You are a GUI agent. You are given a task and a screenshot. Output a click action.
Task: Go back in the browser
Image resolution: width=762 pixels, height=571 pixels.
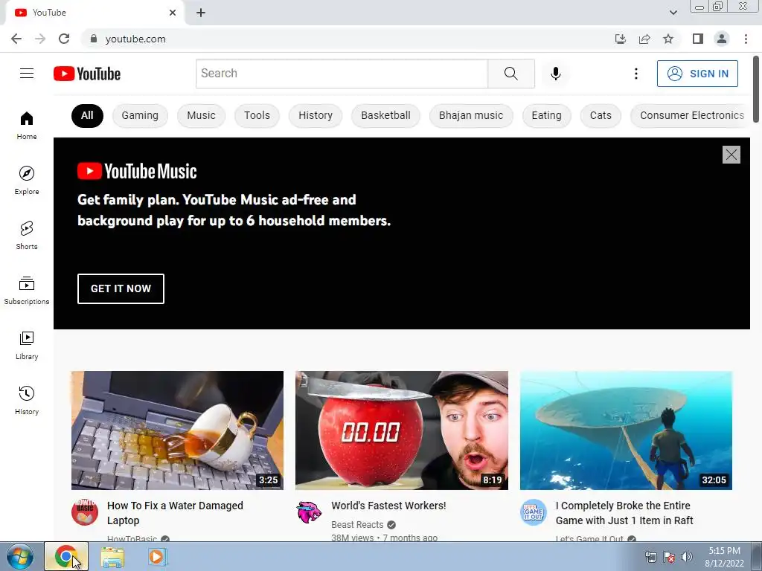[16, 39]
